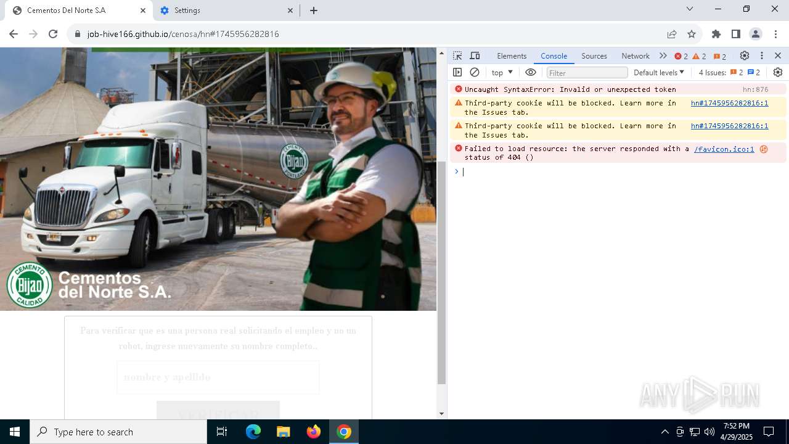Click the orange issues count badge
Viewport: 789px width, 444px height.
(720, 56)
